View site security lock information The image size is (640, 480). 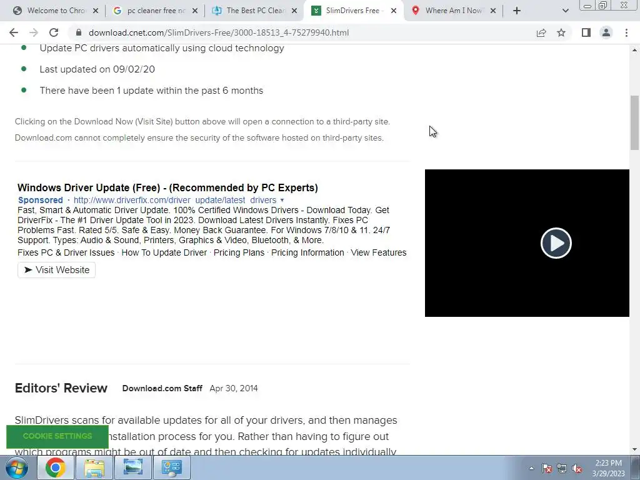pos(79,32)
